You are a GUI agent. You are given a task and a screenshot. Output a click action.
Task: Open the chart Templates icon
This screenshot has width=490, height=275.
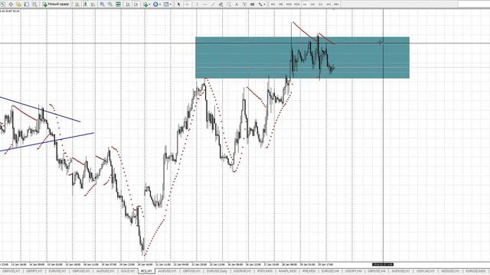(x=166, y=5)
